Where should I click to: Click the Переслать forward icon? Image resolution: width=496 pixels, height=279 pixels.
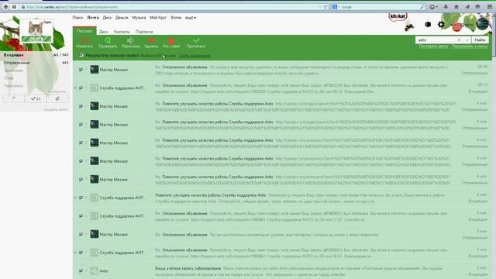click(x=130, y=40)
